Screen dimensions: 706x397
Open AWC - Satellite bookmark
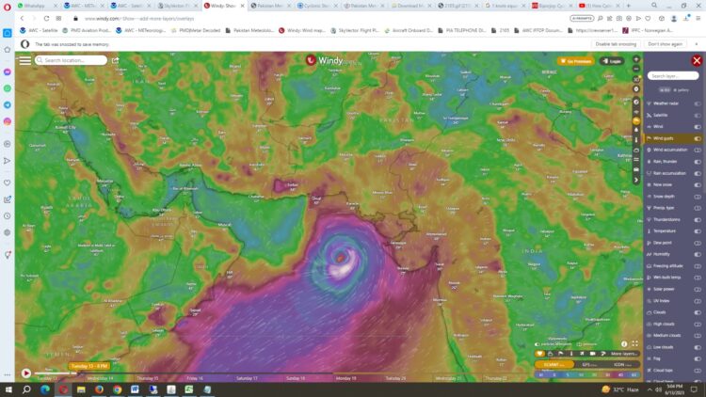pyautogui.click(x=40, y=31)
